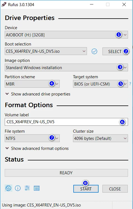Open application settings sliders icon
133x209 pixels.
point(27,188)
